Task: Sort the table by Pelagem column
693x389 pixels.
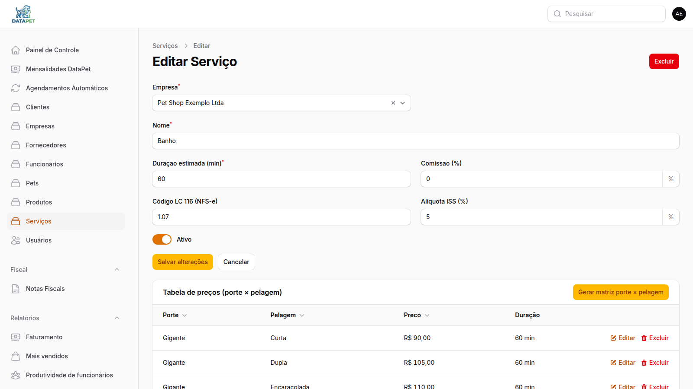Action: 287,315
